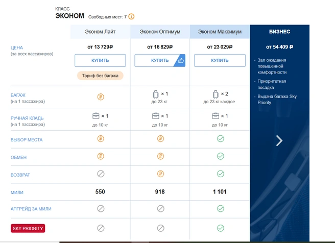Image resolution: width=335 pixels, height=243 pixels.
Task: Click ruble icon for Багаж in Эконом Лайт
Action: 101,97
